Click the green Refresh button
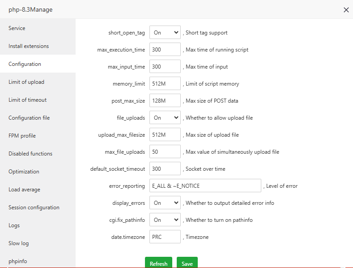The width and height of the screenshot is (353, 268). 158,263
